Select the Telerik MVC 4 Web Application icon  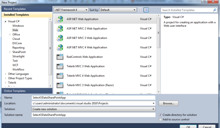60,76
